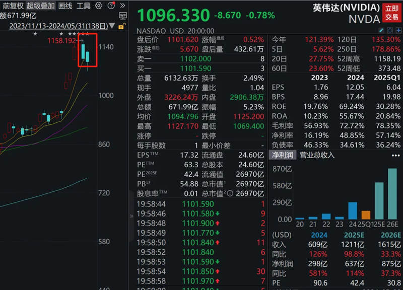The image size is (403, 290).
Task: Click the ••• more options on the earnings panel
Action: point(395,156)
